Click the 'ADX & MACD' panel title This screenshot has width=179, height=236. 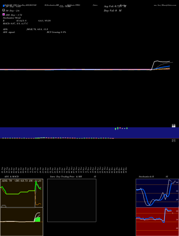pyautogui.click(x=11, y=177)
